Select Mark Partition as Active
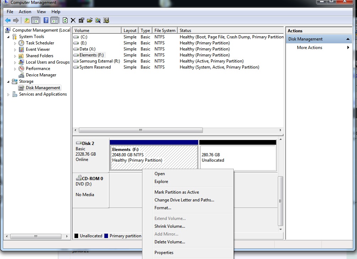The width and height of the screenshot is (357, 259). [188, 192]
